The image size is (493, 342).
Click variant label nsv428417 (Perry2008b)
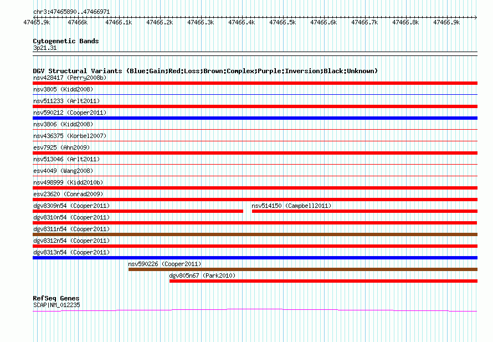click(70, 78)
